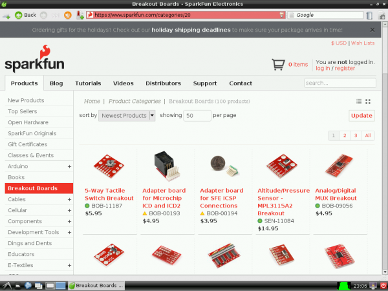Click the SparkFun logo
388x291 pixels.
tap(34, 59)
